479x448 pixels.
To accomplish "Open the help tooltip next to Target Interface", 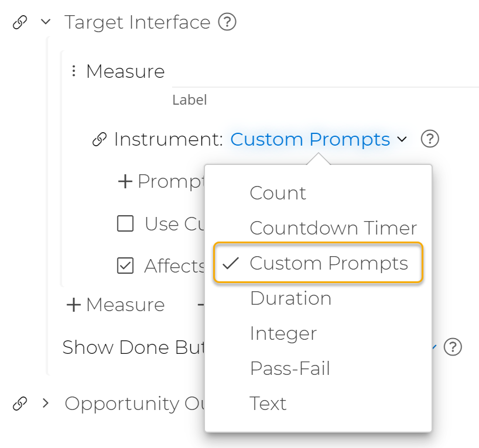I will click(x=227, y=22).
